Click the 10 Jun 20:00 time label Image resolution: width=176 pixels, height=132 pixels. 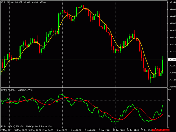coord(119,130)
